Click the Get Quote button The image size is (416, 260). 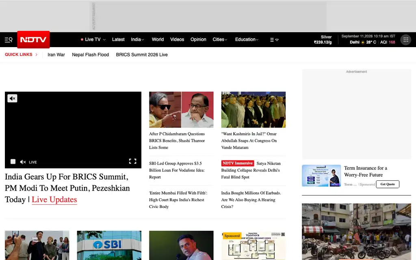pos(388,184)
